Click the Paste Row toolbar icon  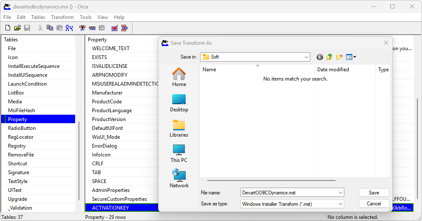click(102, 28)
